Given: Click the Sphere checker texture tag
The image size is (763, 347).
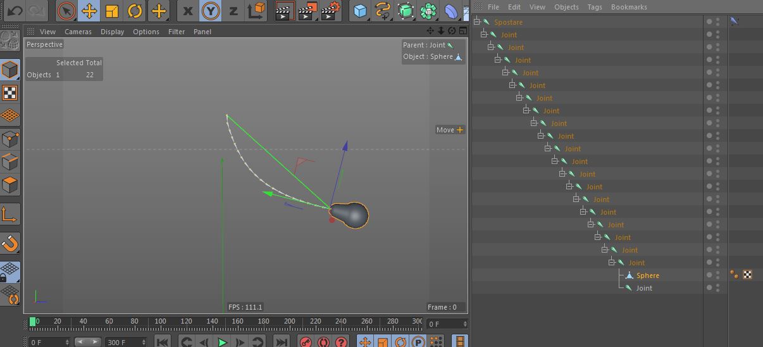Looking at the screenshot, I should [747, 275].
